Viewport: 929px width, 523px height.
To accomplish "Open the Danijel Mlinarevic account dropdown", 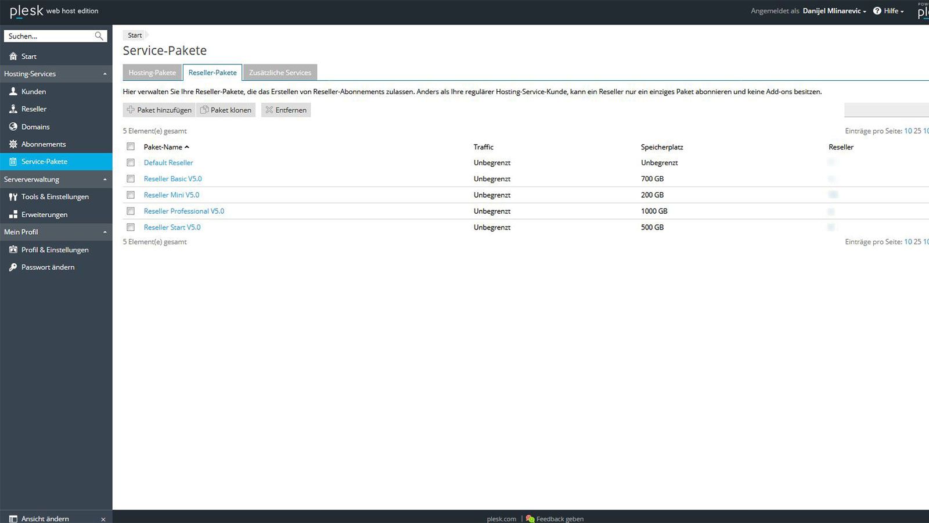I will coord(833,10).
